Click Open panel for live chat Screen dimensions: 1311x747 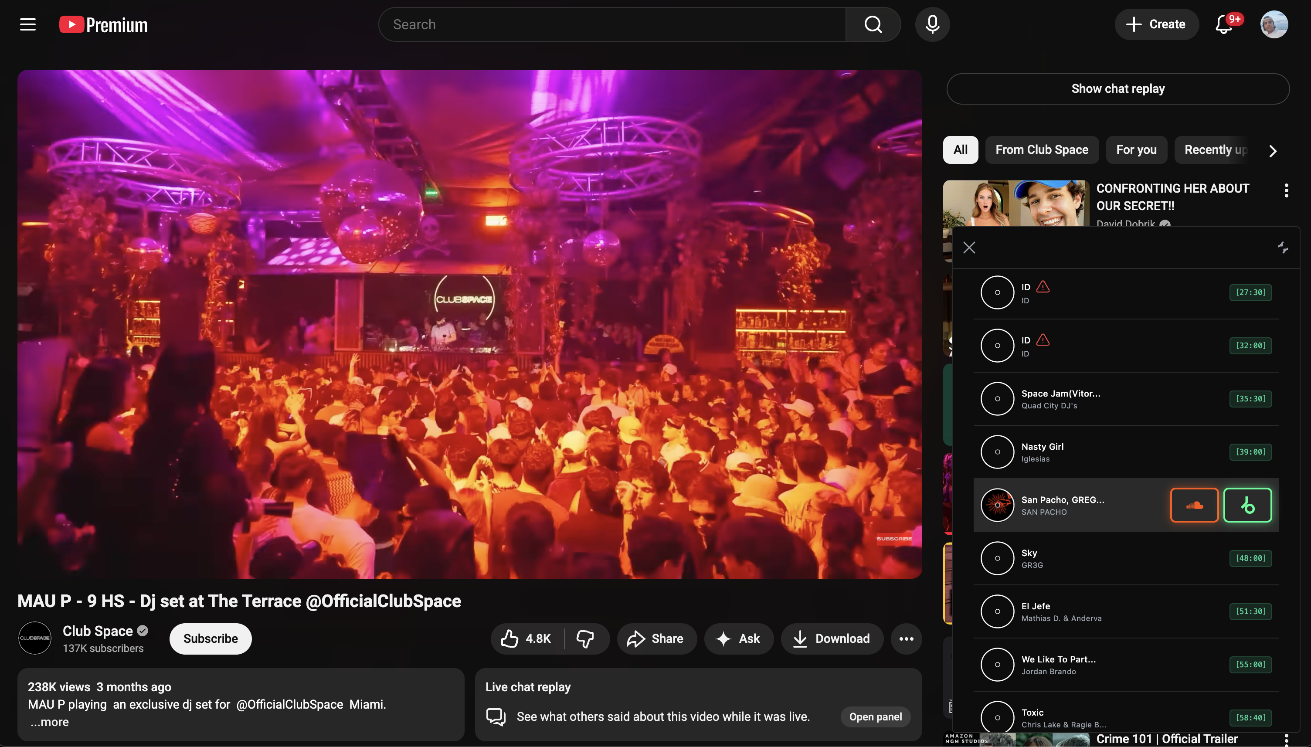pyautogui.click(x=875, y=717)
